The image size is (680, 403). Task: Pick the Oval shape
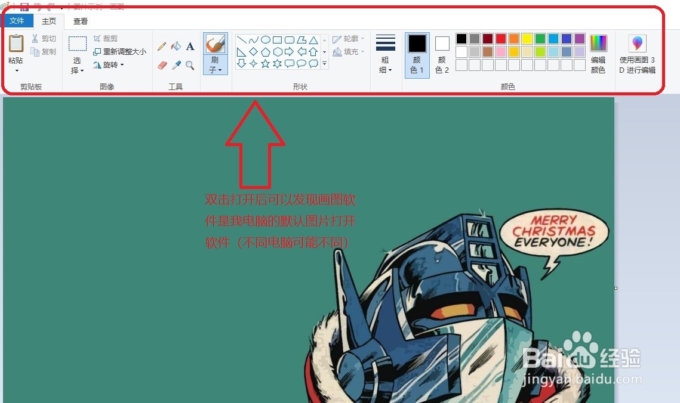[x=266, y=40]
